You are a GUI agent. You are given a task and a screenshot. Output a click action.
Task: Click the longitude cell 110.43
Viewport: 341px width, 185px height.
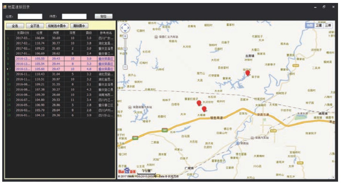(40, 74)
